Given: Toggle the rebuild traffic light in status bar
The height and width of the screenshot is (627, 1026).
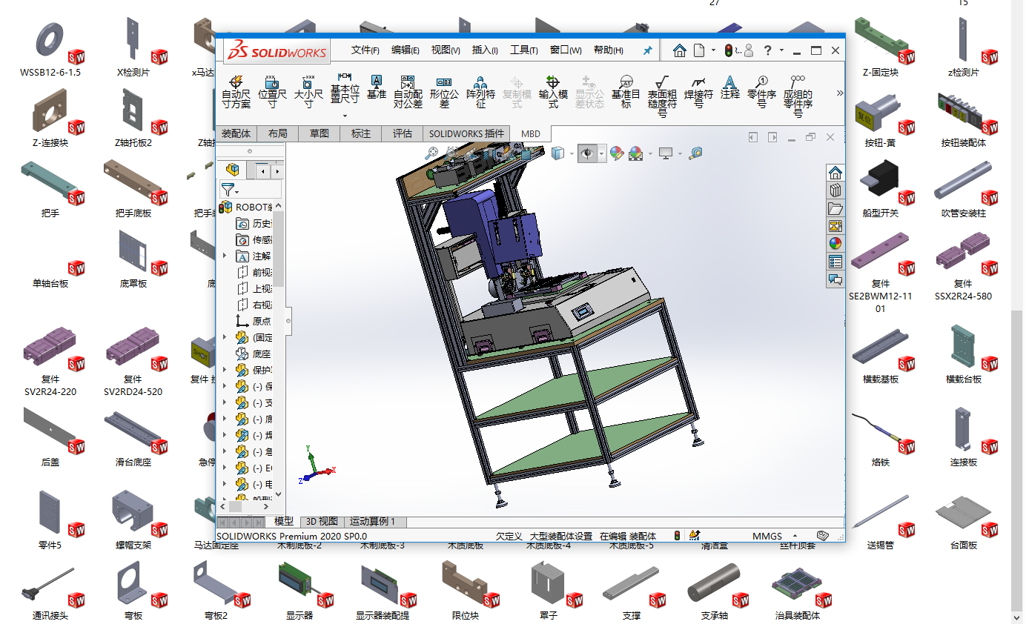Looking at the screenshot, I should [x=676, y=535].
